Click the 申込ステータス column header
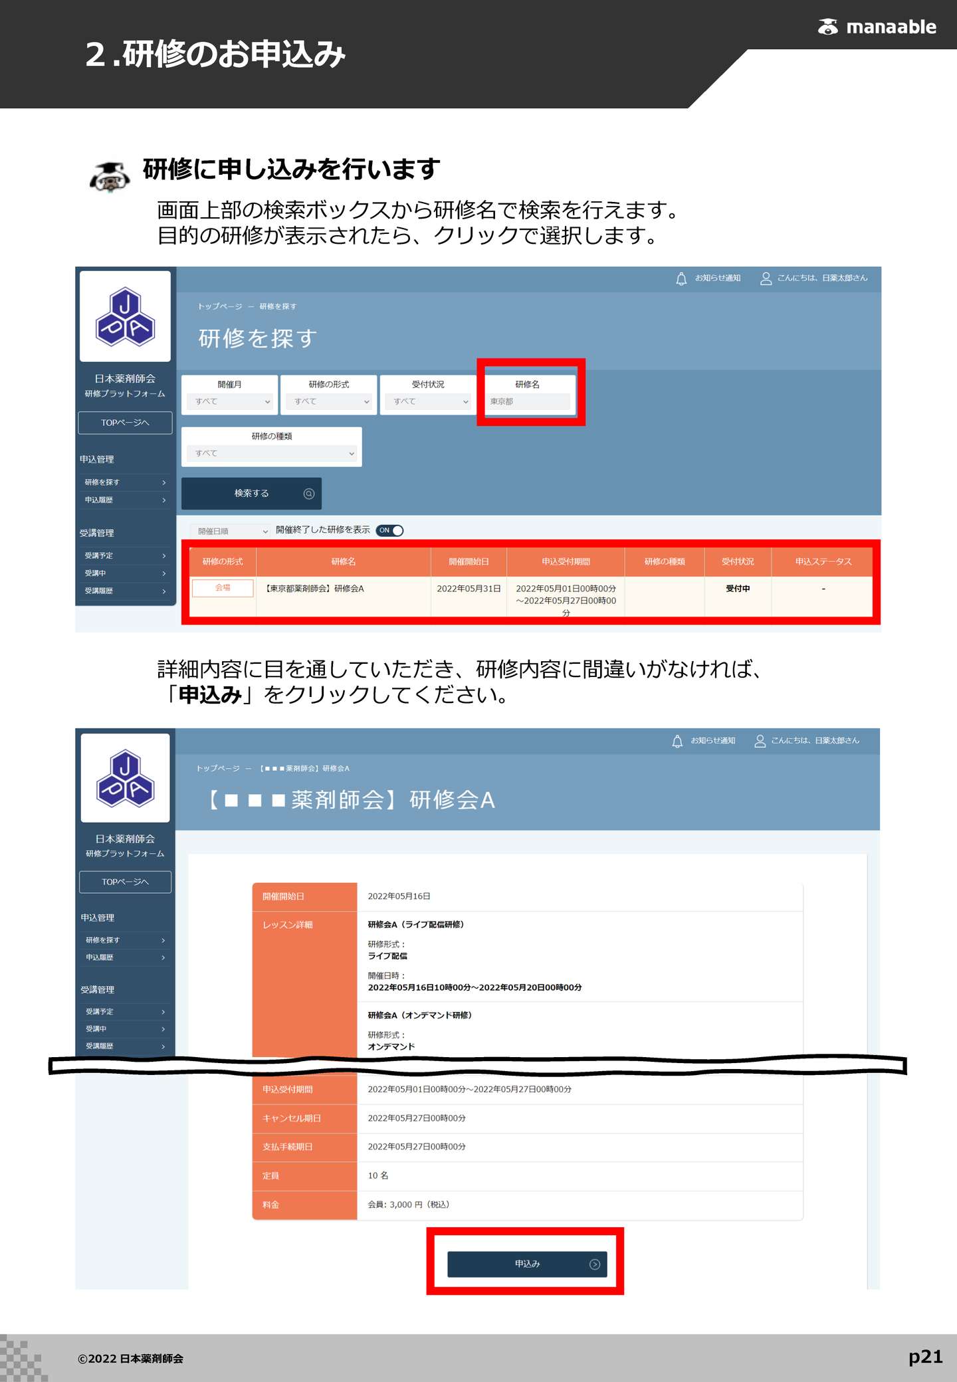 click(823, 562)
